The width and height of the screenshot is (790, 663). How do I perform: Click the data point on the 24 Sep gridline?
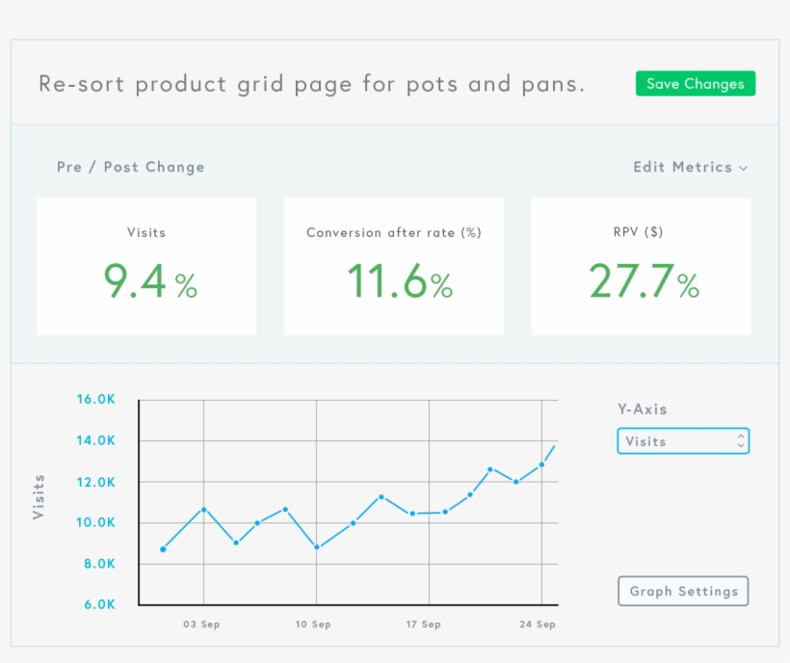tap(541, 464)
